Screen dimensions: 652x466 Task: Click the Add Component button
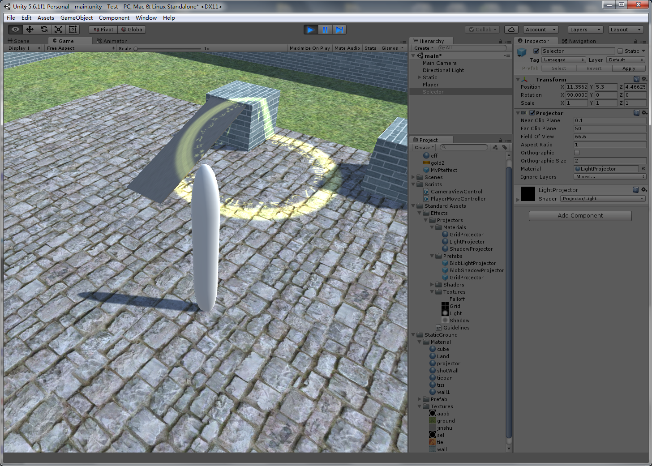[580, 216]
